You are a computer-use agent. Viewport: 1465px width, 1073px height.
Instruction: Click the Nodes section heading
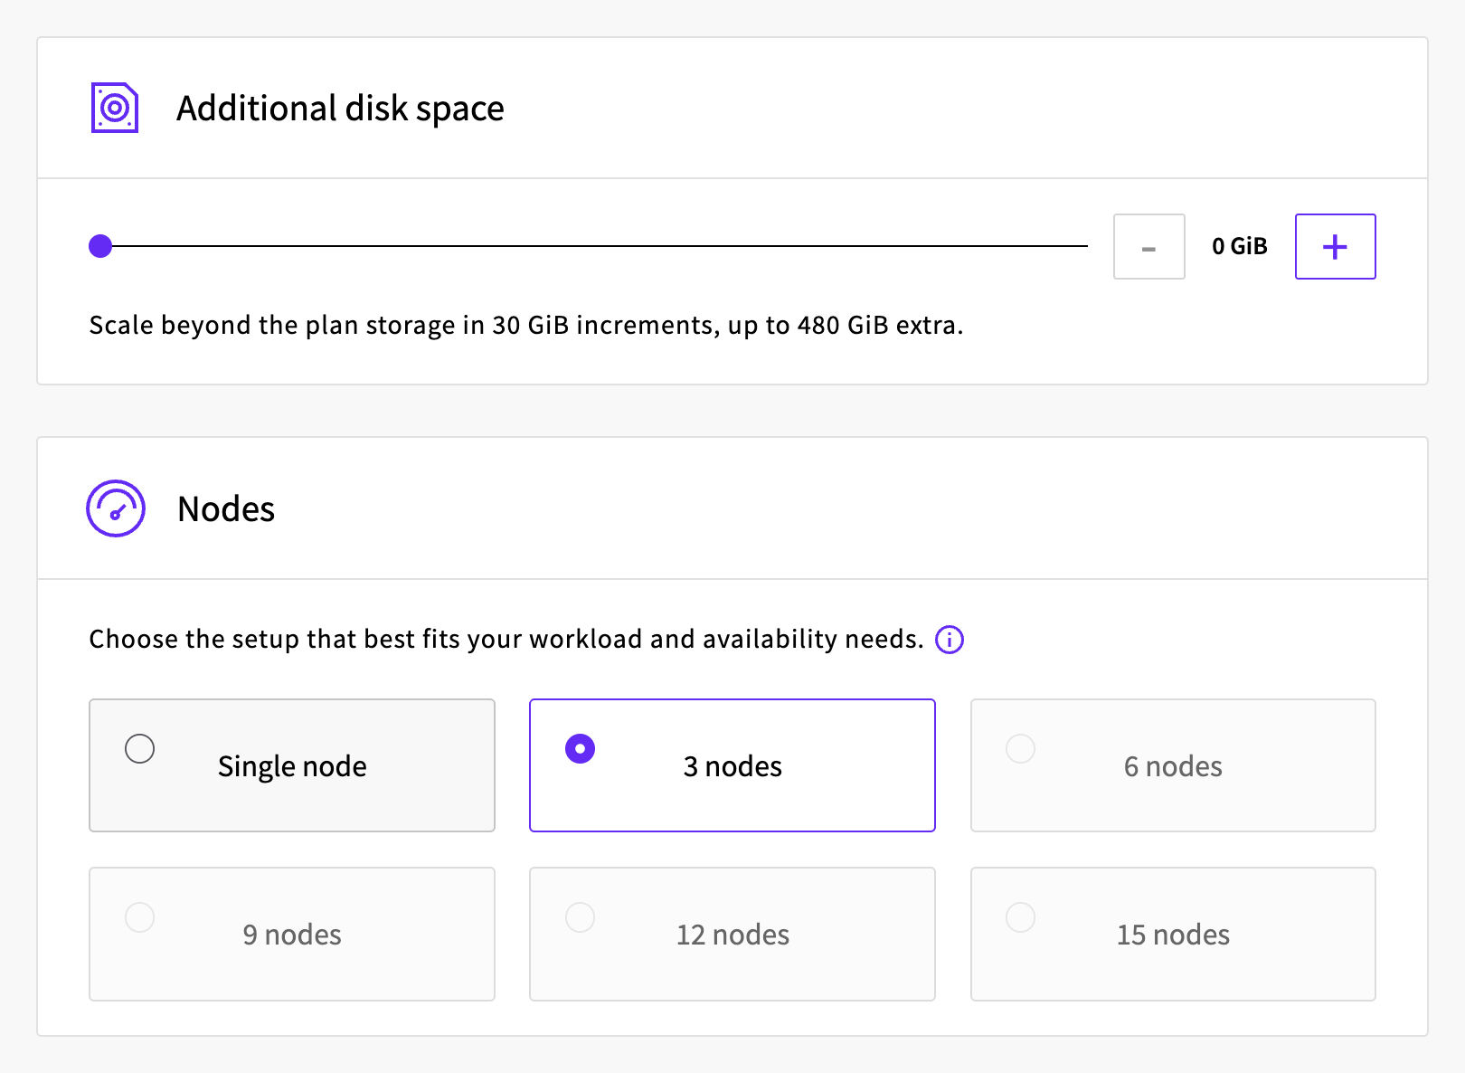coord(226,509)
